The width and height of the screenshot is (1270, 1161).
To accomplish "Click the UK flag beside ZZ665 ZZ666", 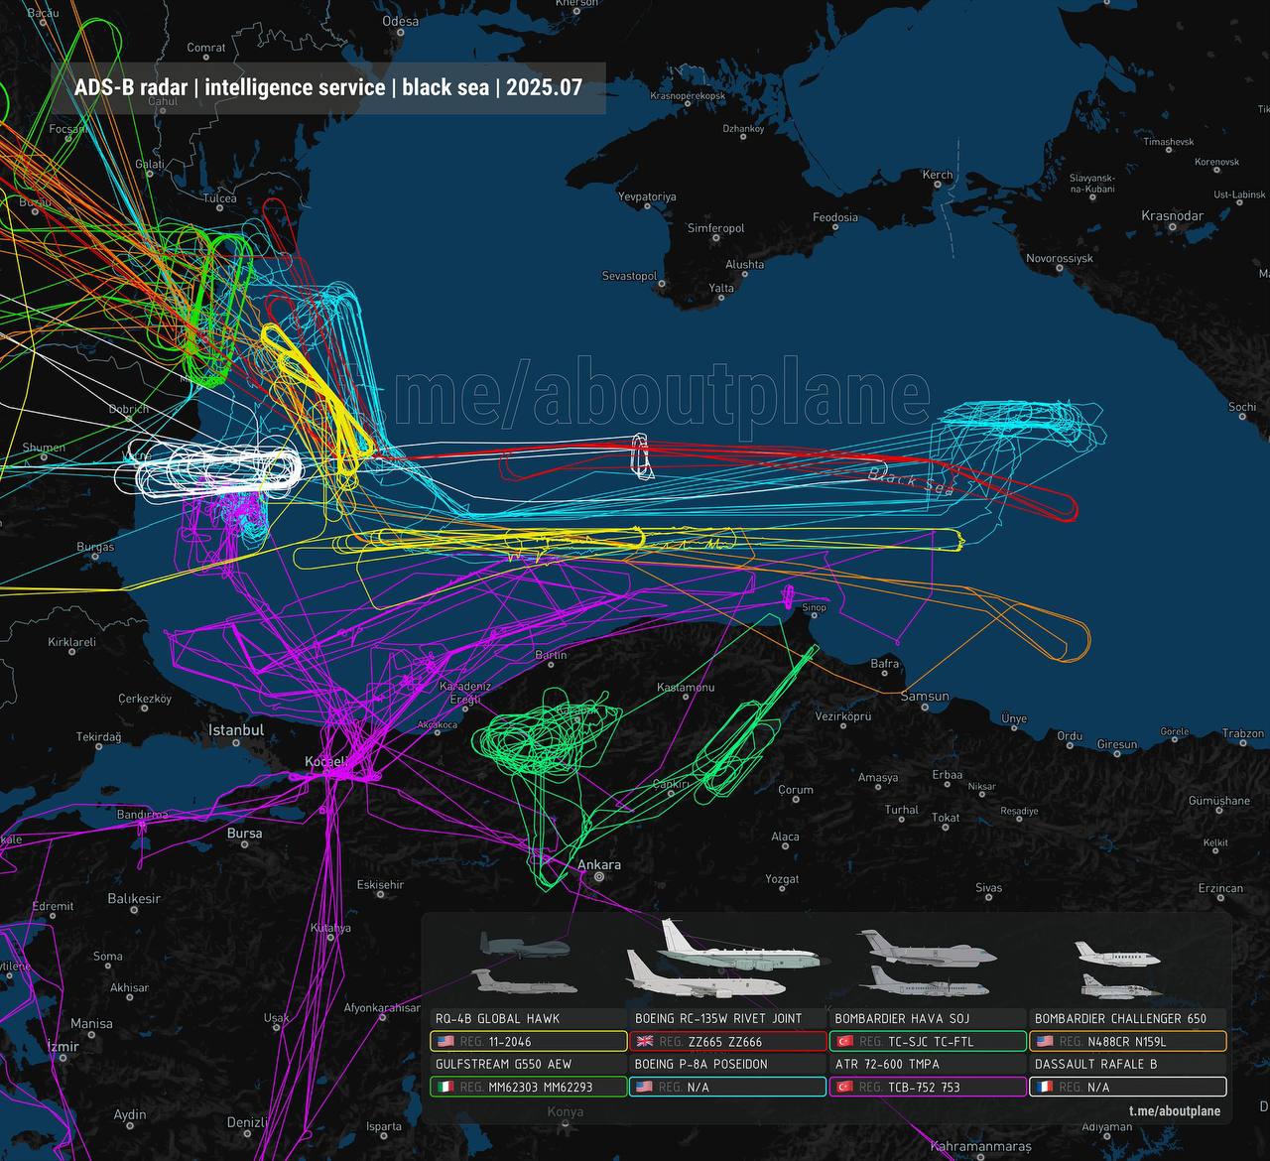I will click(645, 1042).
